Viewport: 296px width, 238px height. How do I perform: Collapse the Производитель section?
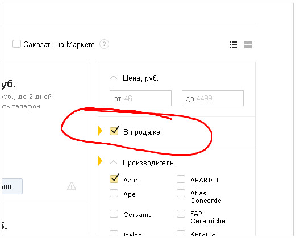[x=114, y=162]
